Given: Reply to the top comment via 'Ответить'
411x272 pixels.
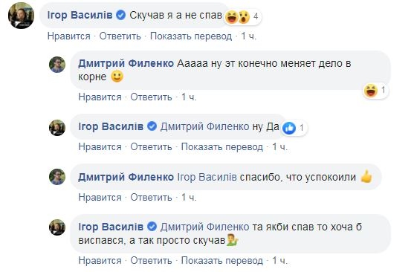Looking at the screenshot, I should click(x=120, y=36).
